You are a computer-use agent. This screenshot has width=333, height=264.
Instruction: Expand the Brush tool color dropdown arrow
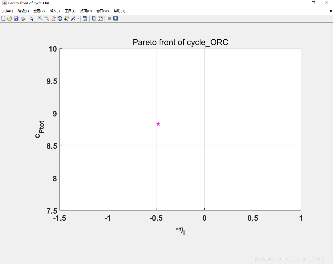(x=78, y=19)
